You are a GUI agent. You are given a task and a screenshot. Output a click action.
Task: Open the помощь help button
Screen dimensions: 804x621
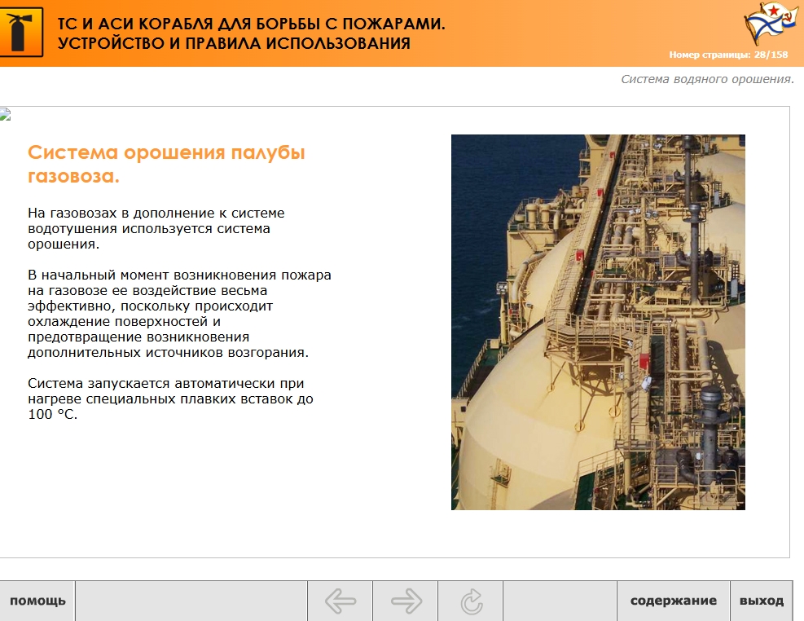click(x=37, y=601)
